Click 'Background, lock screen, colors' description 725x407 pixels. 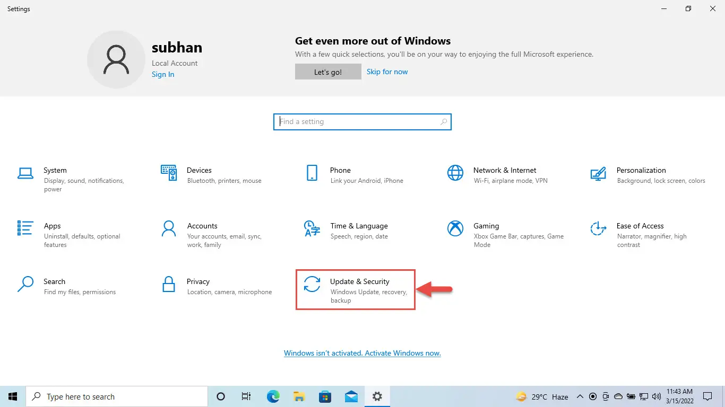tap(661, 181)
